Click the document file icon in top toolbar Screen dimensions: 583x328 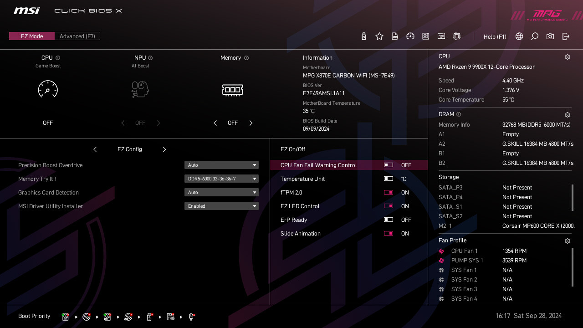395,36
